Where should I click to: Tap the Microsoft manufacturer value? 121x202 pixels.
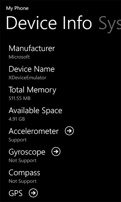click(x=19, y=57)
